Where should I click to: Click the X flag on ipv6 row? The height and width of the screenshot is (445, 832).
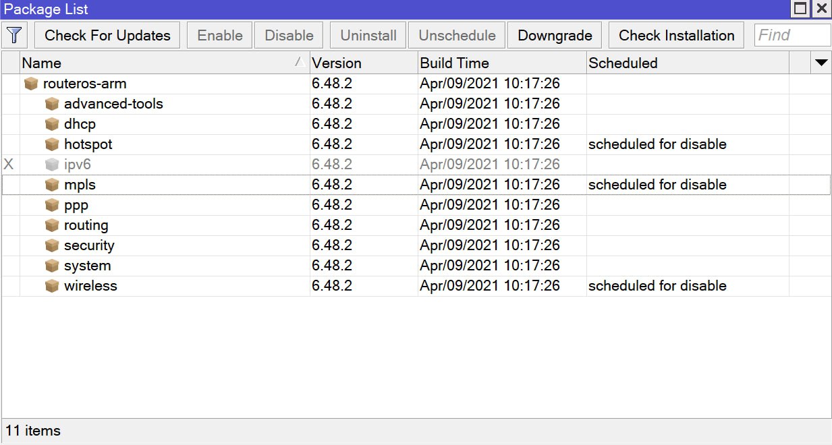tap(9, 165)
